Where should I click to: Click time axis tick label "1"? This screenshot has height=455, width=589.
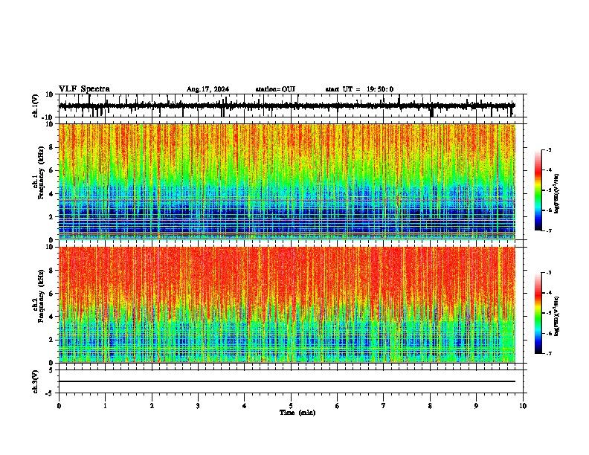coord(106,406)
